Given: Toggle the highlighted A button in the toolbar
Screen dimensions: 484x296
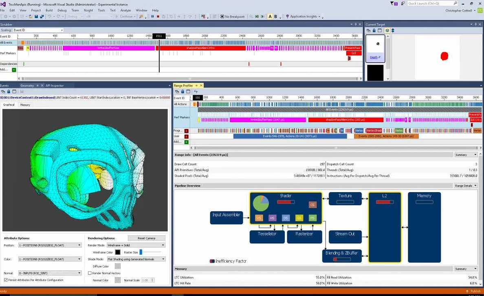Looking at the screenshot, I should point(270,17).
